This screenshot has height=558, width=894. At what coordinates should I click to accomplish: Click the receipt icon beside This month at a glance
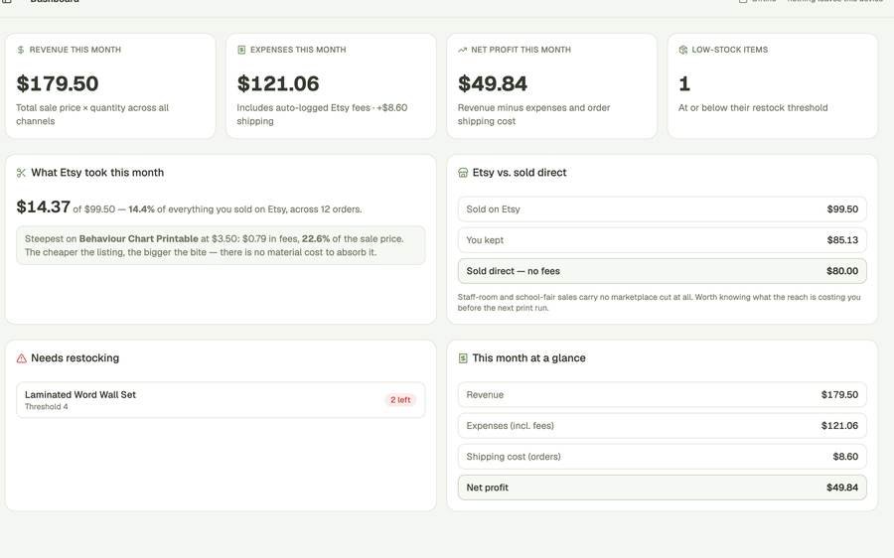[x=463, y=358]
